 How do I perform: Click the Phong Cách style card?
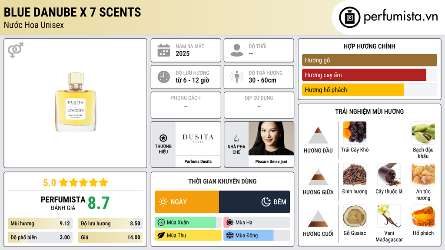pyautogui.click(x=186, y=105)
